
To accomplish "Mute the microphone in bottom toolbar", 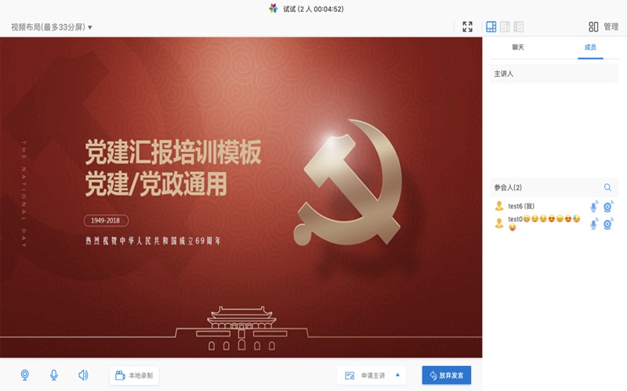I will [x=54, y=375].
